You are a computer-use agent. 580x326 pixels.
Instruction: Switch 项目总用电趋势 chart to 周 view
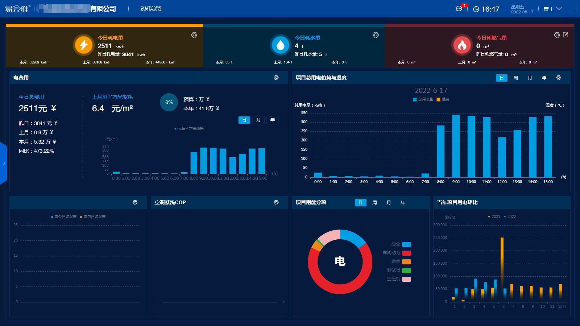(x=515, y=78)
